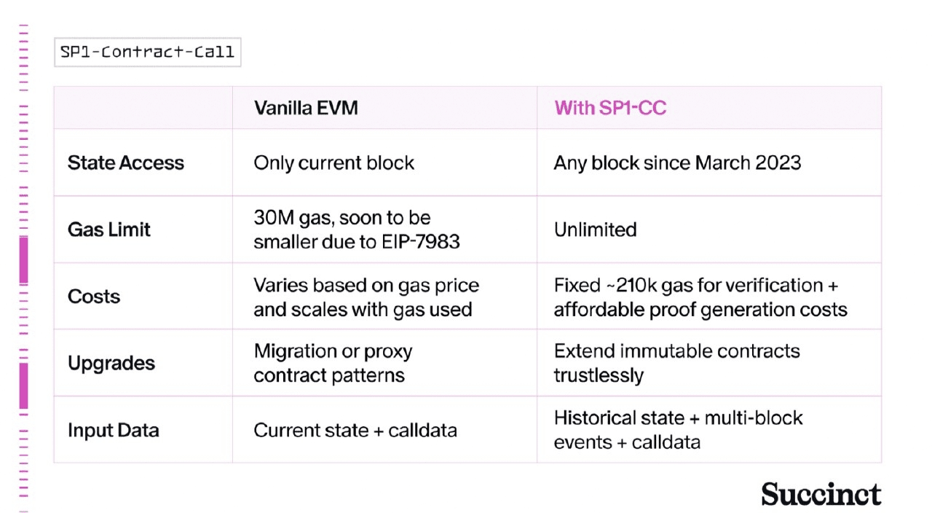Click the upper thick pink sidebar marker
This screenshot has width=932, height=513.
tap(23, 261)
